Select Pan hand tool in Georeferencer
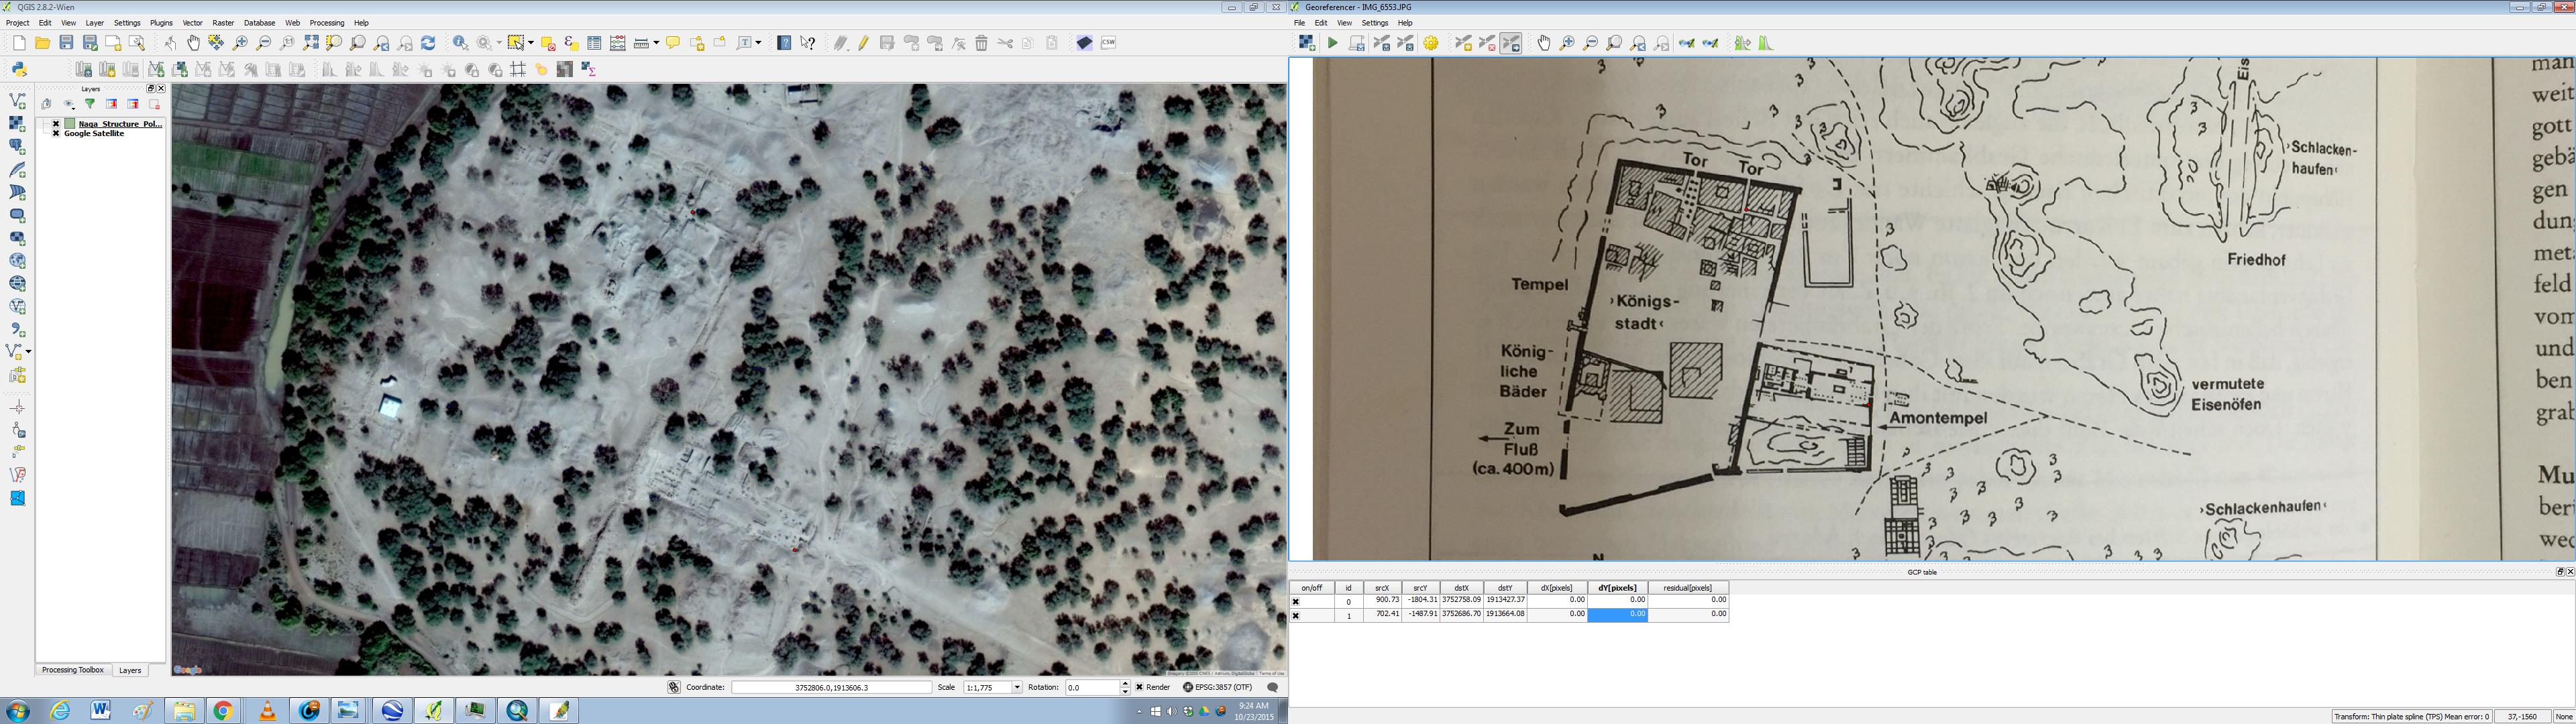 coord(1544,43)
